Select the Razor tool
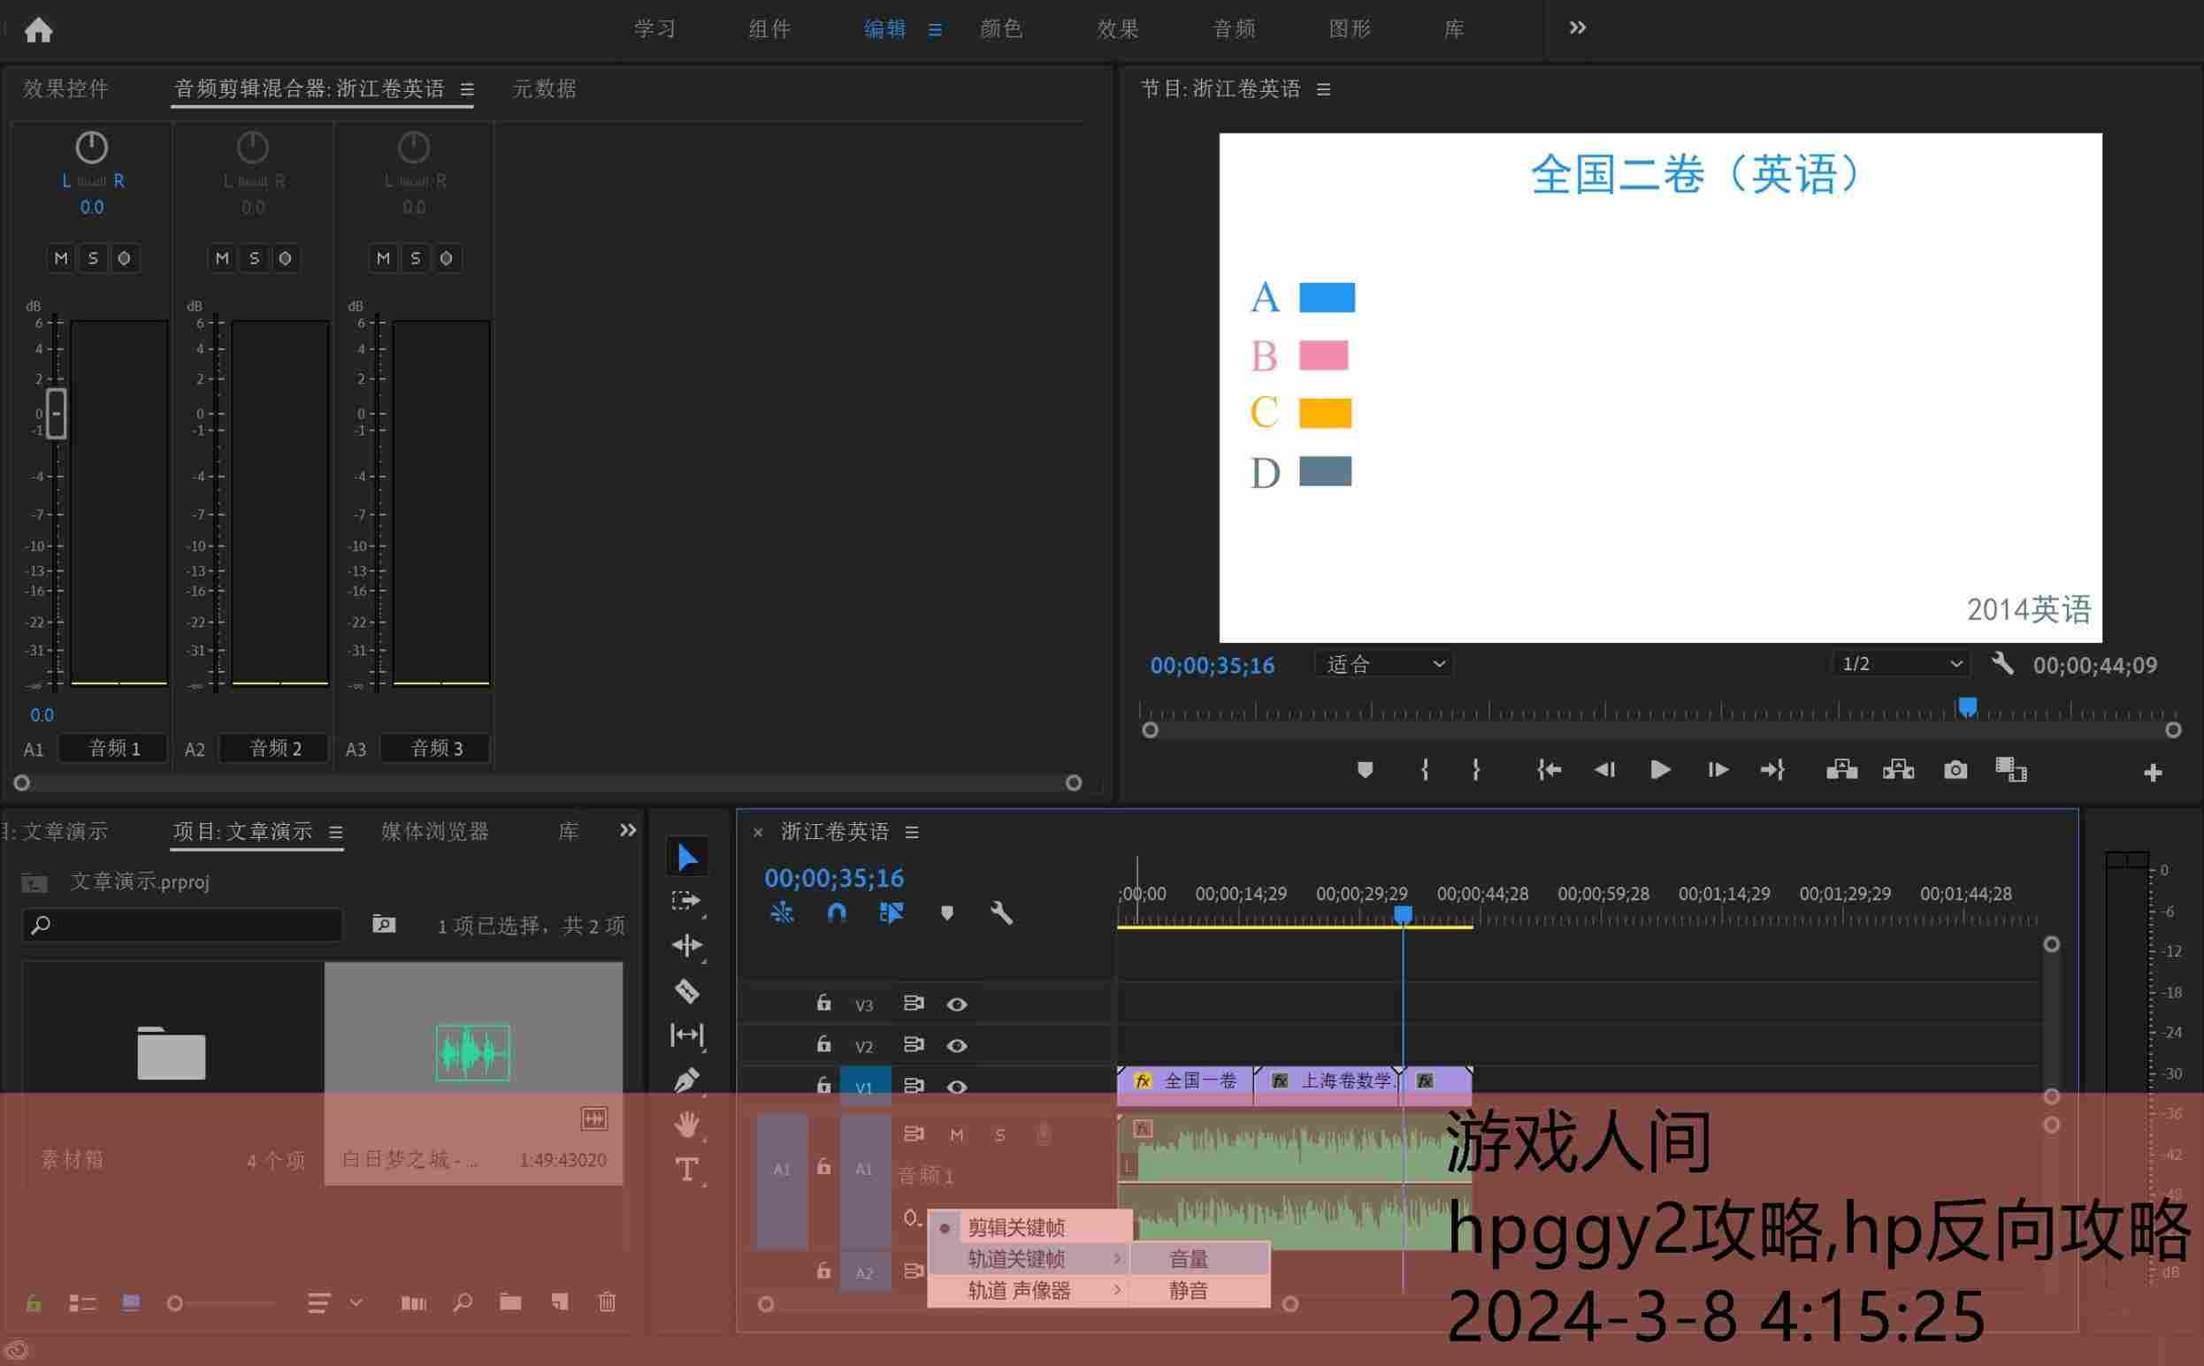Viewport: 2204px width, 1366px height. click(687, 990)
